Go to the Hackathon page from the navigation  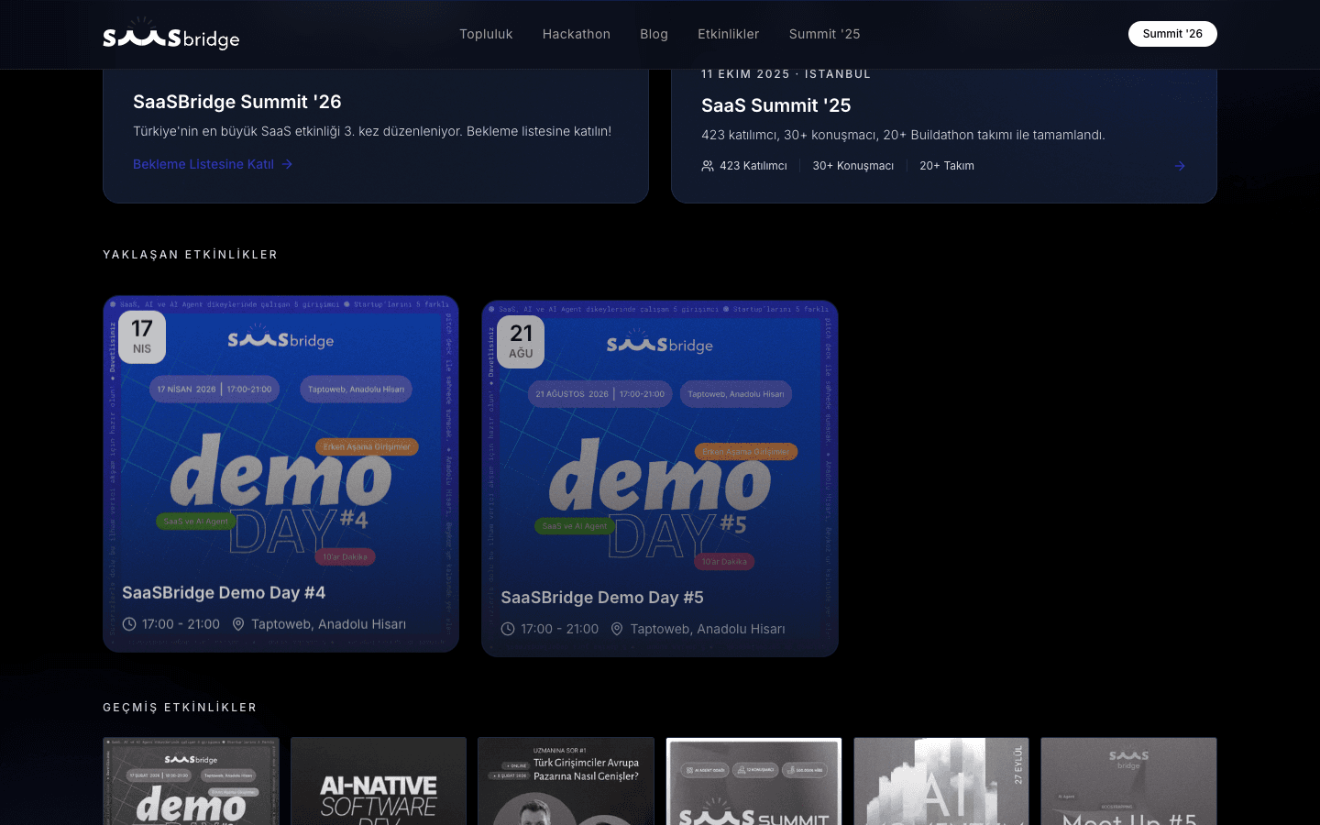pyautogui.click(x=577, y=34)
